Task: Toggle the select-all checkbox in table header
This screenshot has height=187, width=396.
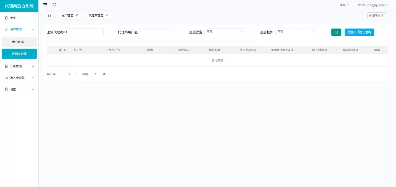Action: coord(51,50)
